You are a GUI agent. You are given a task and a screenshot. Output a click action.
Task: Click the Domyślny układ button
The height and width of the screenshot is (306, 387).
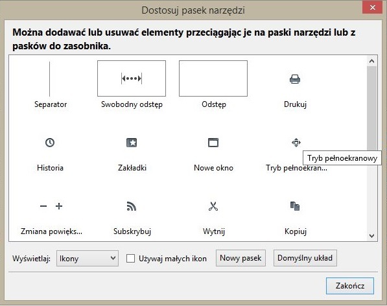(305, 258)
